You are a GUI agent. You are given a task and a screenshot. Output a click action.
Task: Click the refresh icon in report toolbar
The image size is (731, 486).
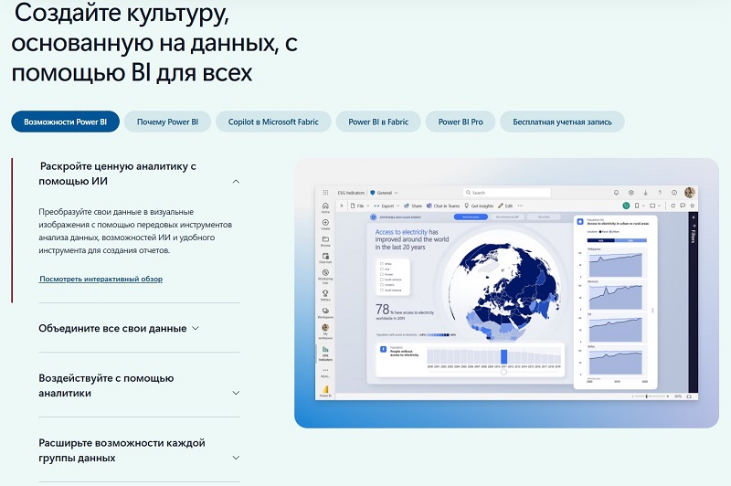point(673,206)
